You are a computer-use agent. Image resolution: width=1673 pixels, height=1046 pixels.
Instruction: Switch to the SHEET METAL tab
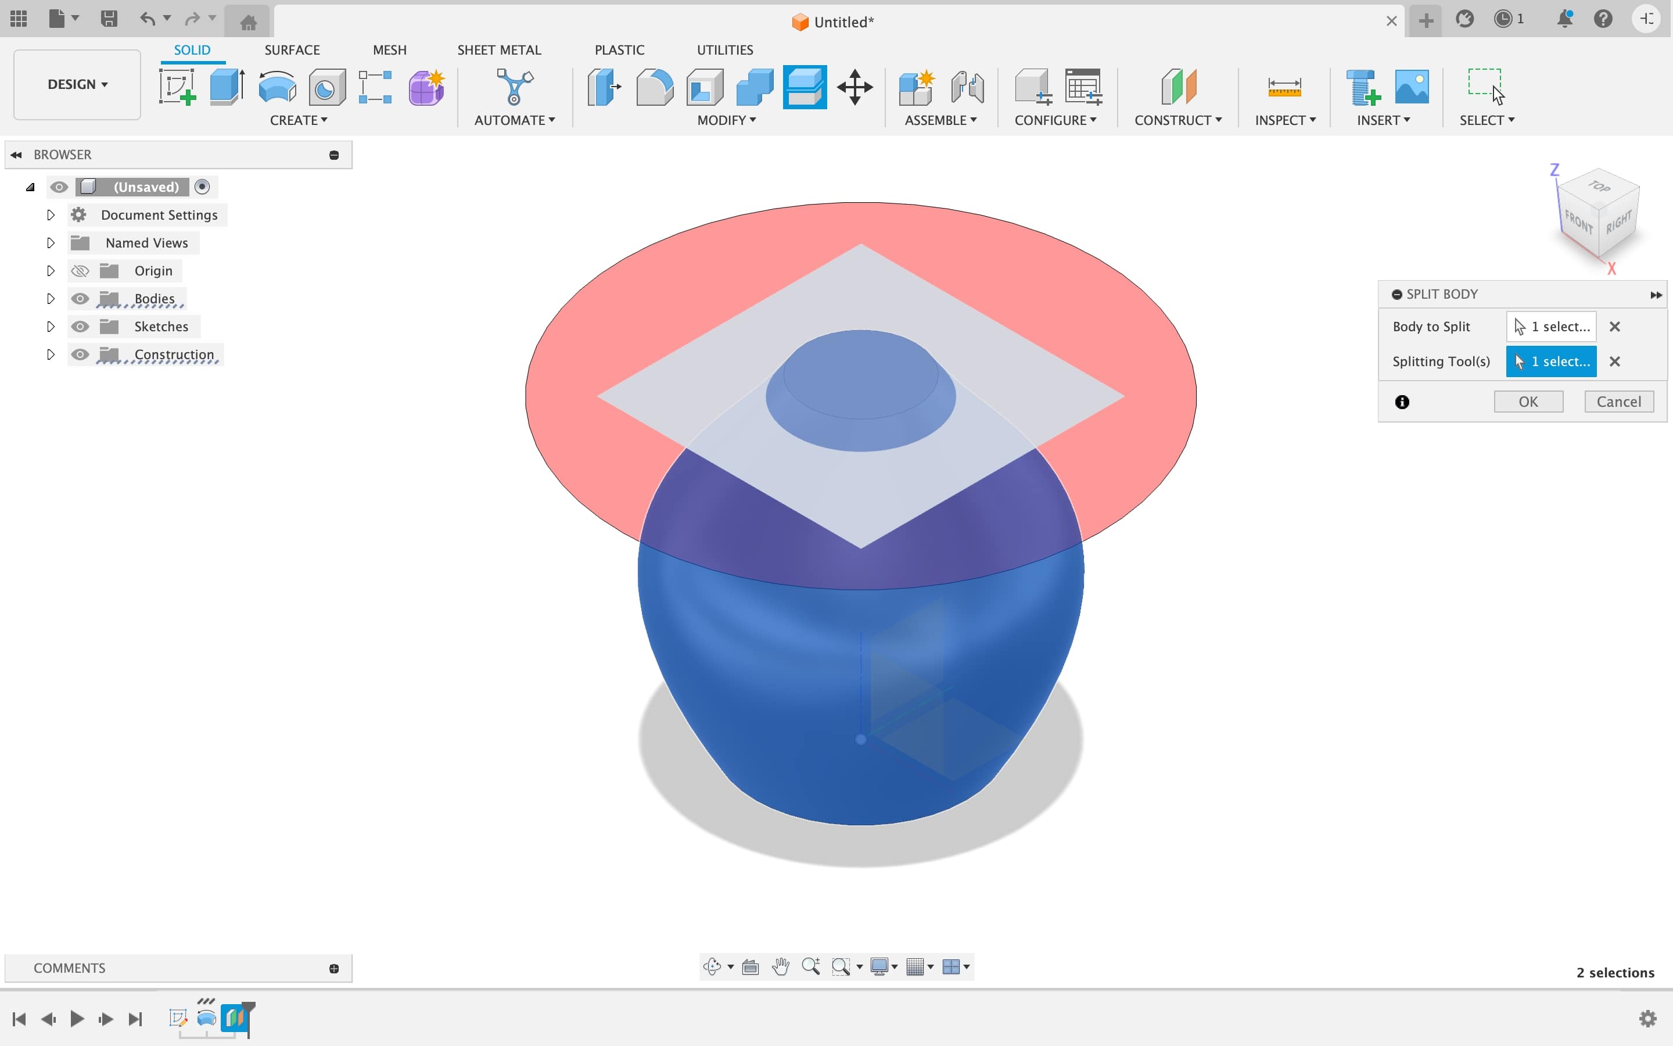pyautogui.click(x=499, y=50)
